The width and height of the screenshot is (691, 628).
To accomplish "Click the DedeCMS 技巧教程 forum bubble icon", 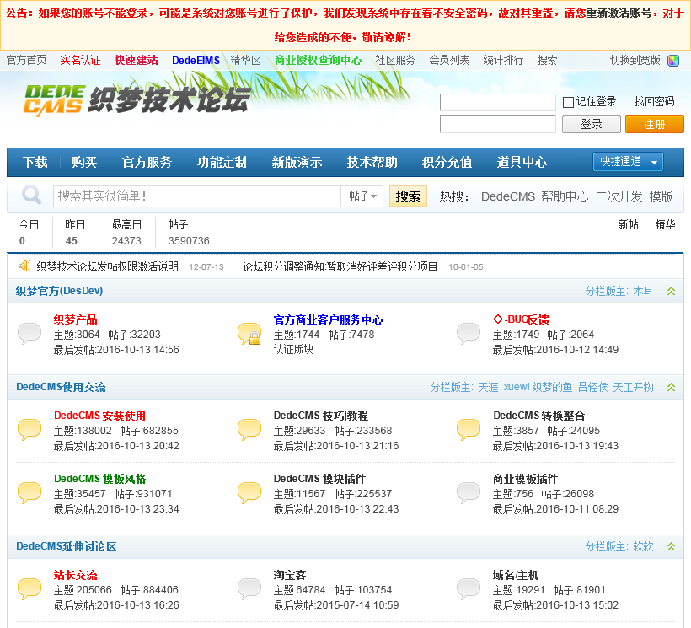I will 249,430.
